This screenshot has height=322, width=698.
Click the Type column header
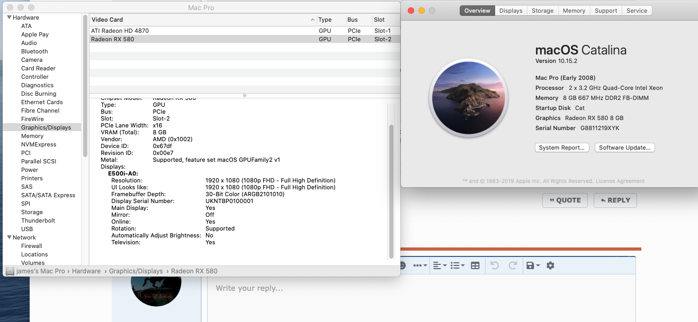coord(331,20)
